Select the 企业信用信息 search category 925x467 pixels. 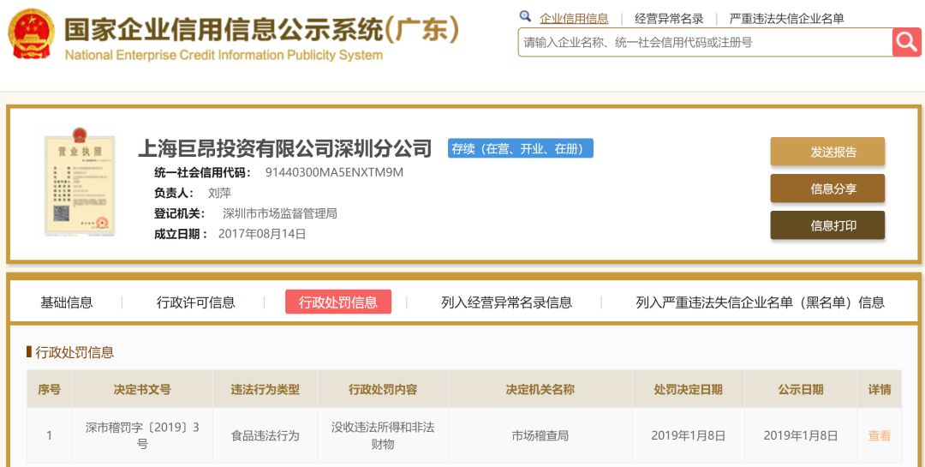point(574,18)
